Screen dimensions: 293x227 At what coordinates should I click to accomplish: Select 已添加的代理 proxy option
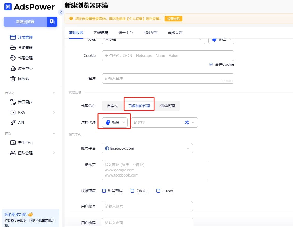139,106
